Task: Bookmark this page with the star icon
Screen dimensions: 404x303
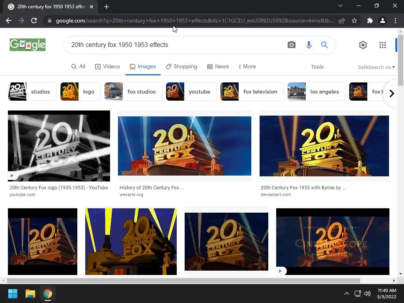Action: pyautogui.click(x=354, y=21)
